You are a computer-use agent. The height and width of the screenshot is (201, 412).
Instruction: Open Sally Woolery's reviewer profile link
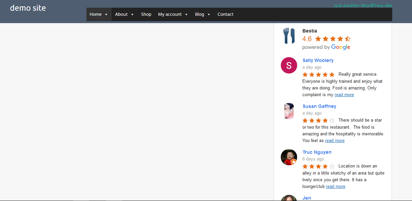tap(318, 60)
